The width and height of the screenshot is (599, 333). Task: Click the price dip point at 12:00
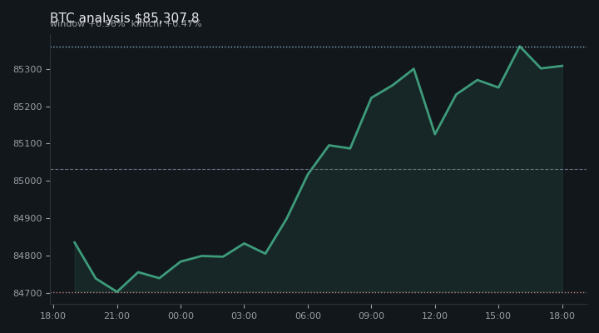click(435, 134)
